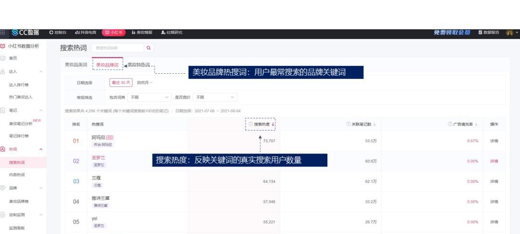Click the 雅诗兰黛 brand tag under rank 04
The image size is (520, 234).
tap(101, 206)
